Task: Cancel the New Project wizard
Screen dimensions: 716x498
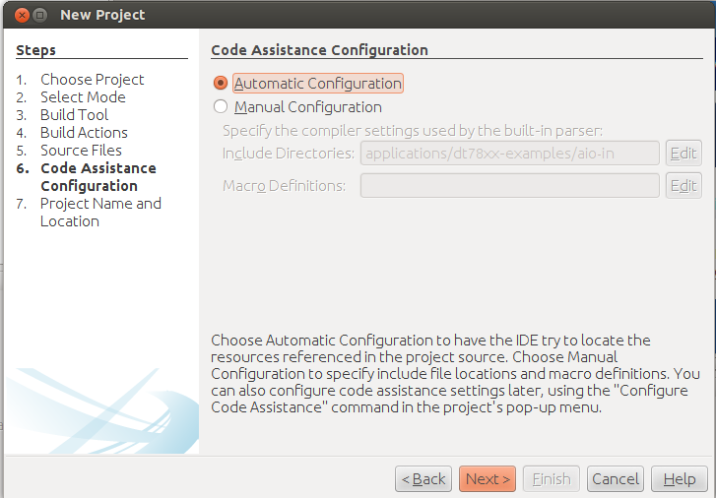Action: pyautogui.click(x=616, y=479)
